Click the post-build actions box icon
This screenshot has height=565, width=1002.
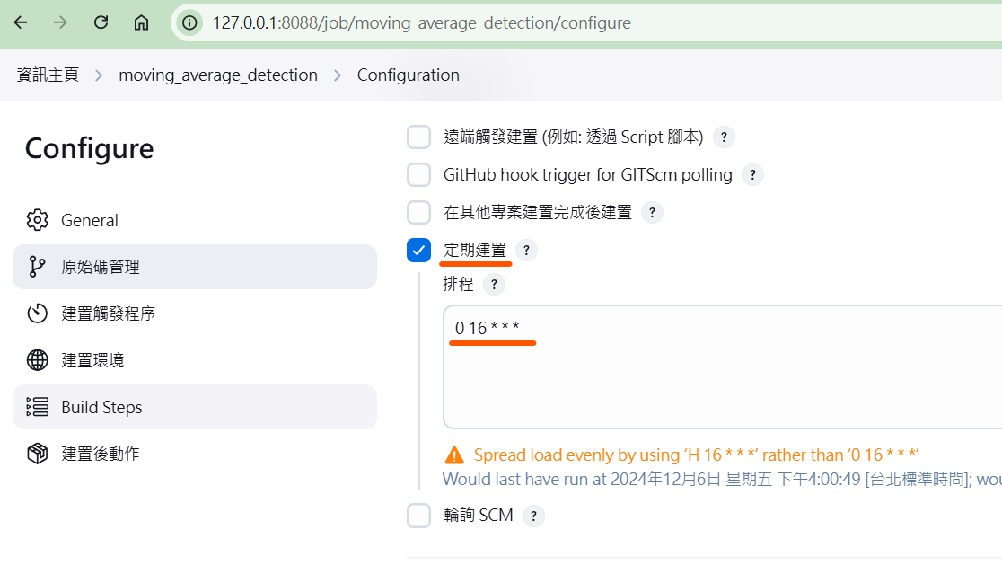(x=37, y=454)
